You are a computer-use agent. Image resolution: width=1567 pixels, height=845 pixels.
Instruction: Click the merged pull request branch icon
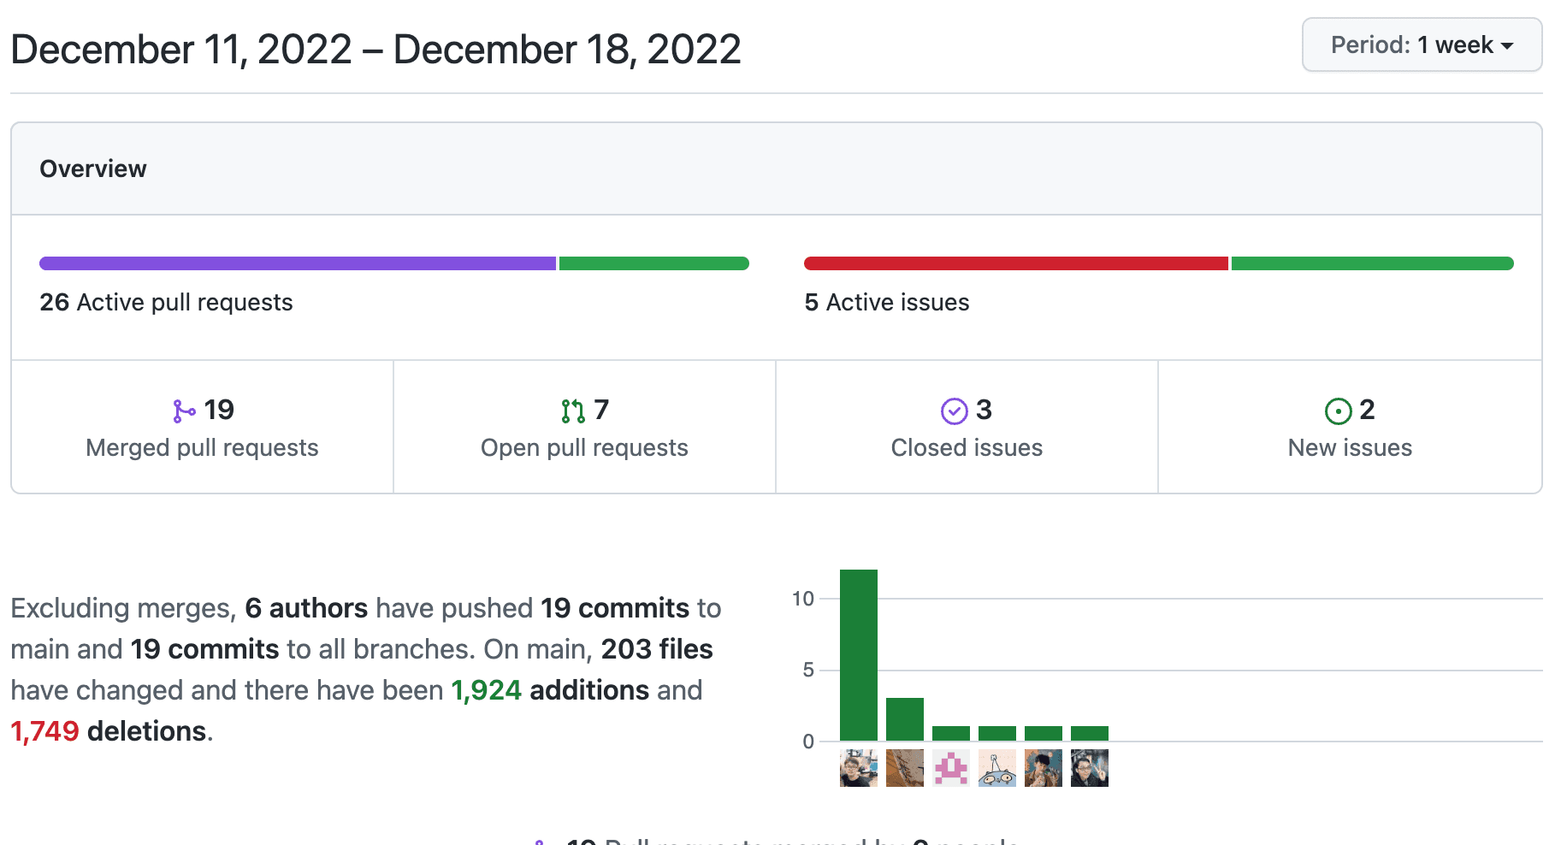click(x=183, y=411)
